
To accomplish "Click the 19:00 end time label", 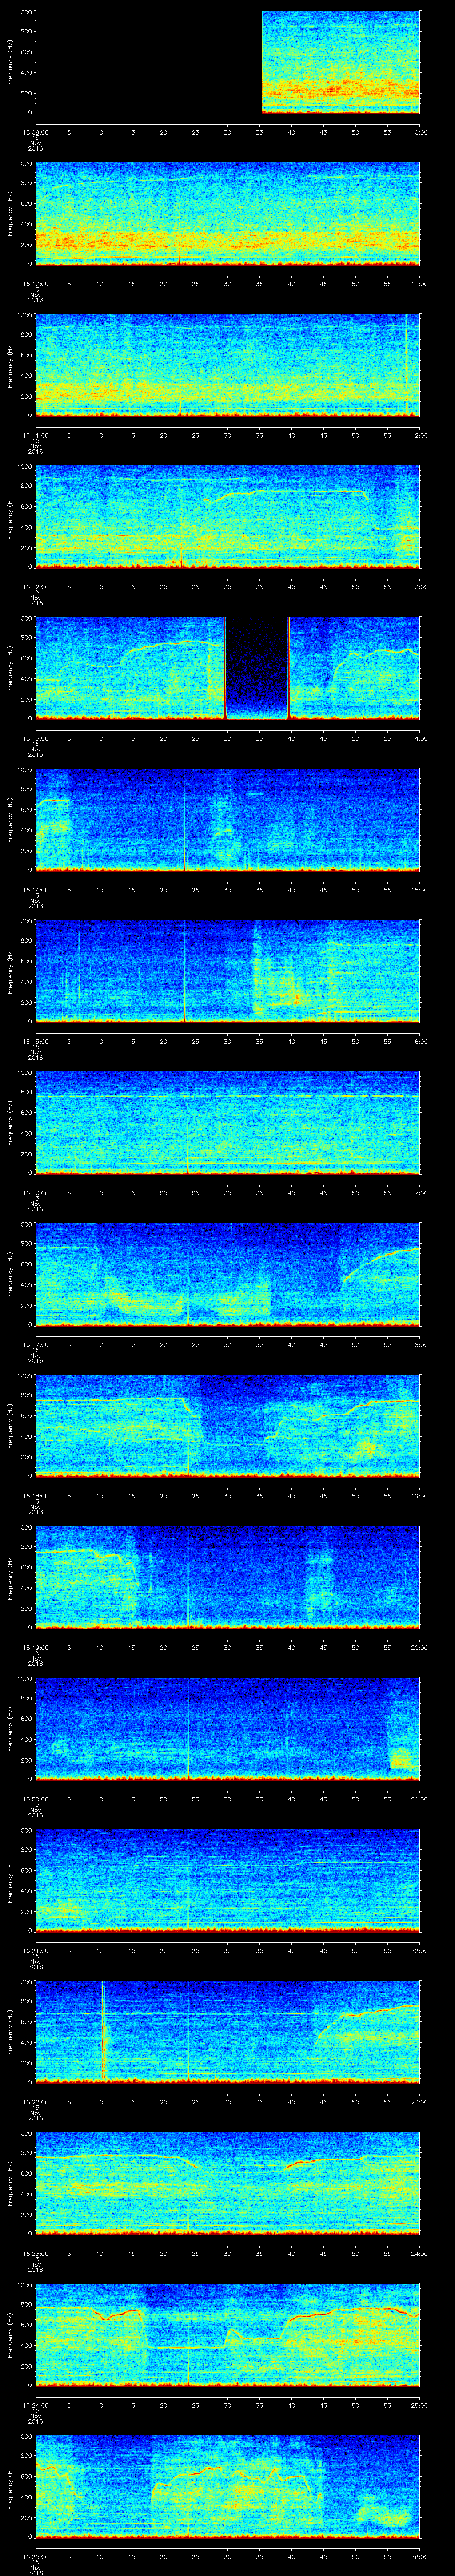I will coord(420,1496).
